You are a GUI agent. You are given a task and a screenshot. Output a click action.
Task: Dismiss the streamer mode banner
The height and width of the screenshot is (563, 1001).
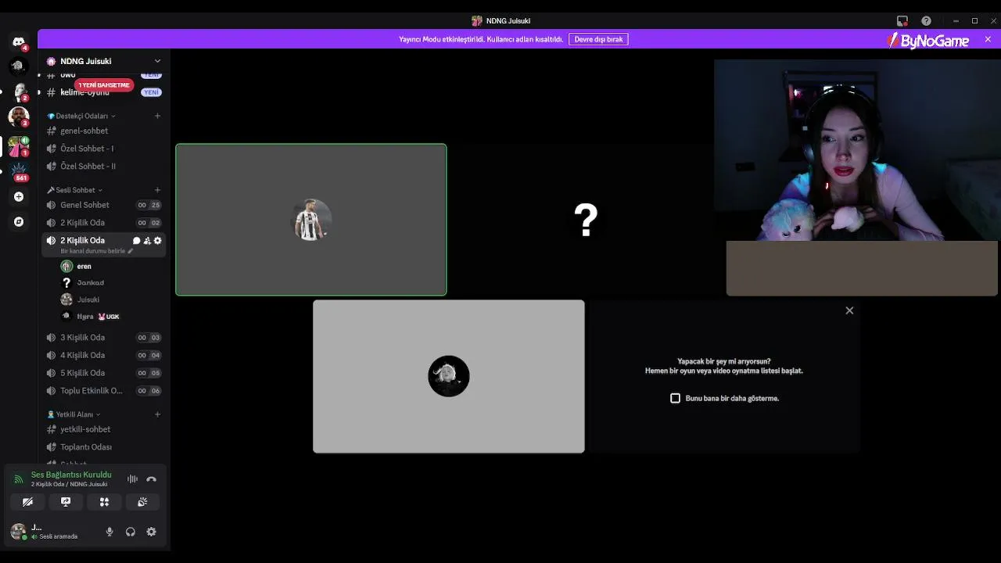point(988,39)
